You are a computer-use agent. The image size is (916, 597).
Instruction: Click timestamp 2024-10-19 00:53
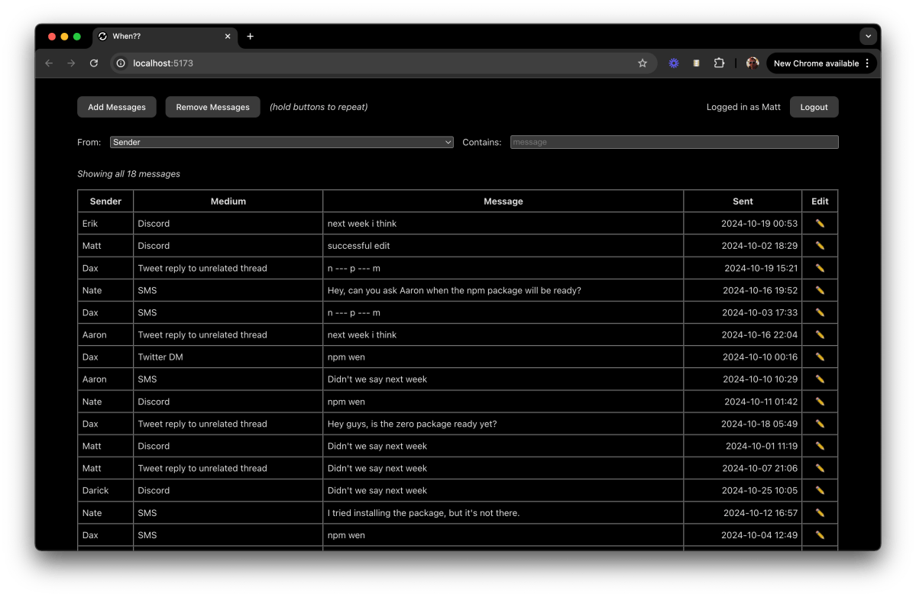[759, 224]
